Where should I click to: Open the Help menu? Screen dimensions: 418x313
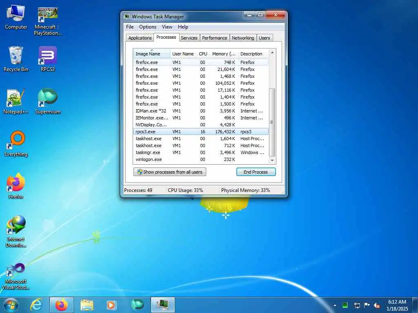tap(183, 27)
